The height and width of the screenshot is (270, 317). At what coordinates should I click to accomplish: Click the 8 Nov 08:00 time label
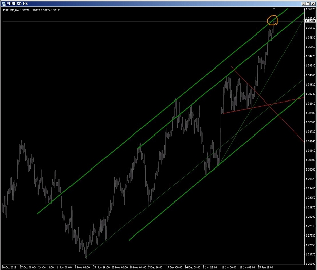pyautogui.click(x=82, y=267)
